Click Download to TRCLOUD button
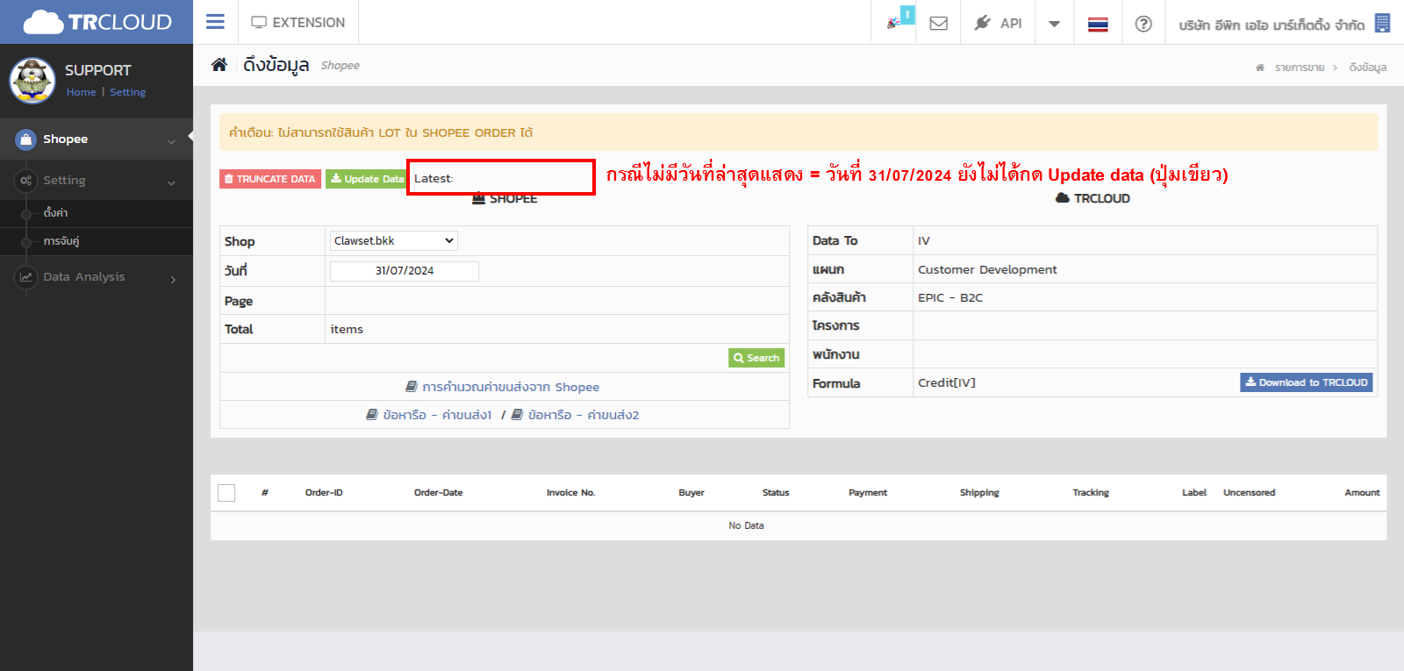1404x671 pixels. click(x=1307, y=382)
